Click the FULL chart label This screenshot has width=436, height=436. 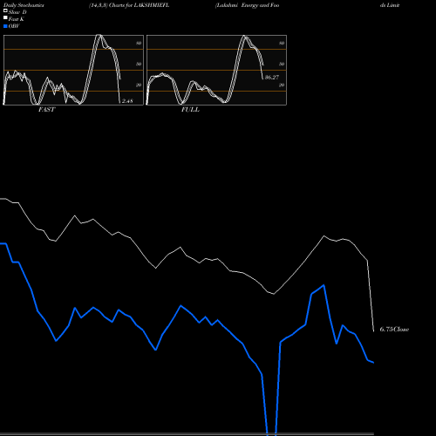tap(190, 110)
